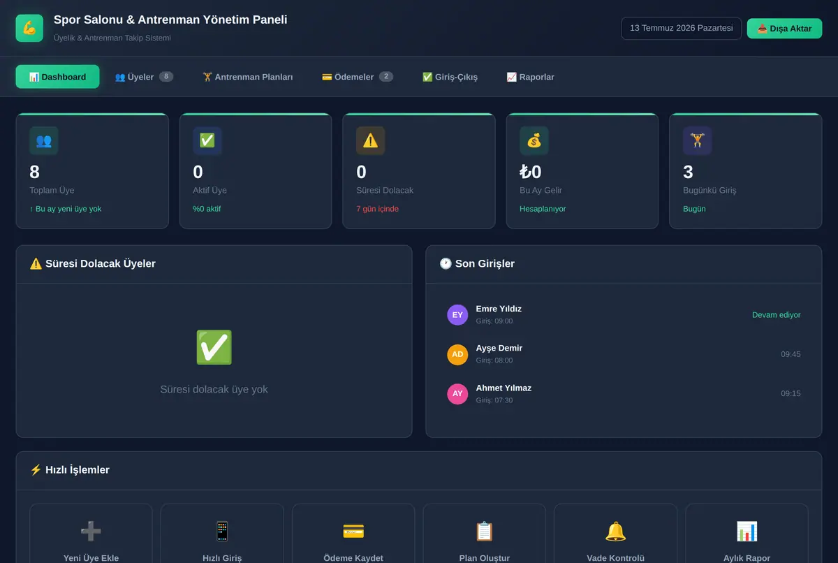Click the Ödeme Kaydet quick action label
Screen dimensions: 838x563
pos(353,558)
